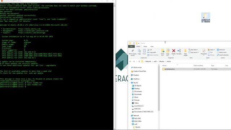Click Network in the address breadcrumb

click(x=148, y=61)
